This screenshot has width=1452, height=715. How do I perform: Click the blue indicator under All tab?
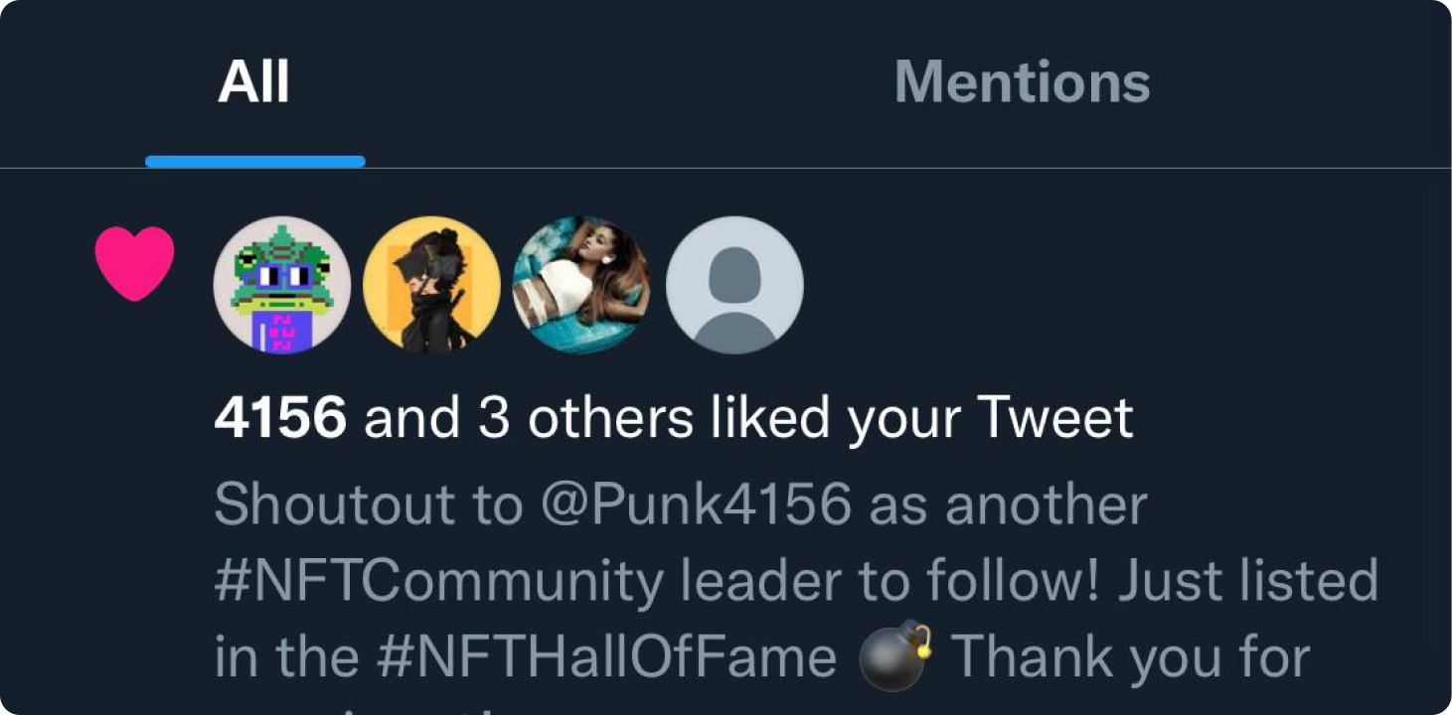[255, 161]
